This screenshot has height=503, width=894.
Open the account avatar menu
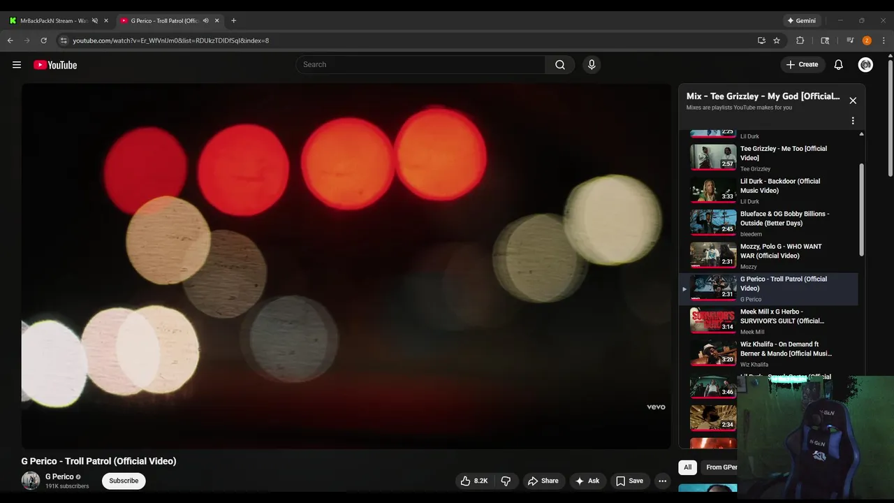tap(865, 65)
